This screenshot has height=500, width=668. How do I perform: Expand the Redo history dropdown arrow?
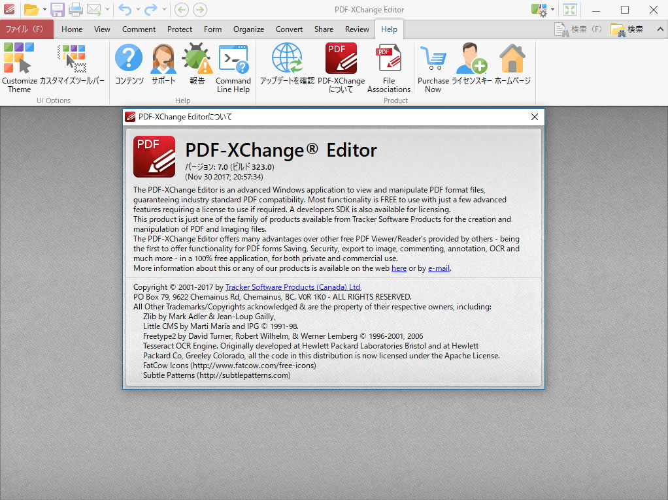164,9
